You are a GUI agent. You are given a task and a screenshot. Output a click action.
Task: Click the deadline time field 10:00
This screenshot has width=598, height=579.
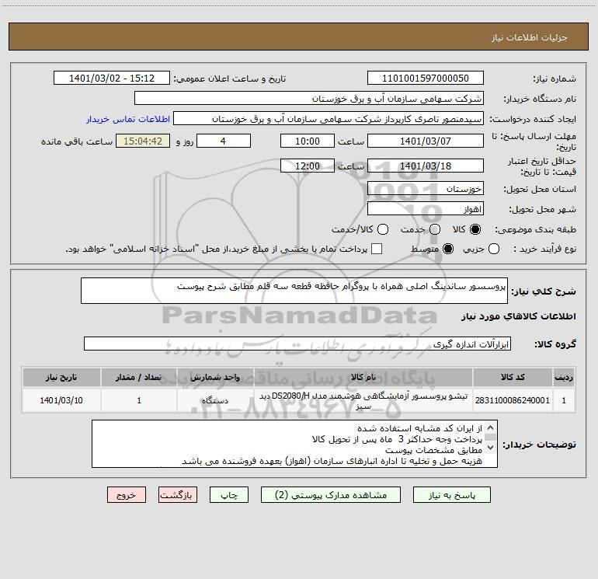click(308, 141)
